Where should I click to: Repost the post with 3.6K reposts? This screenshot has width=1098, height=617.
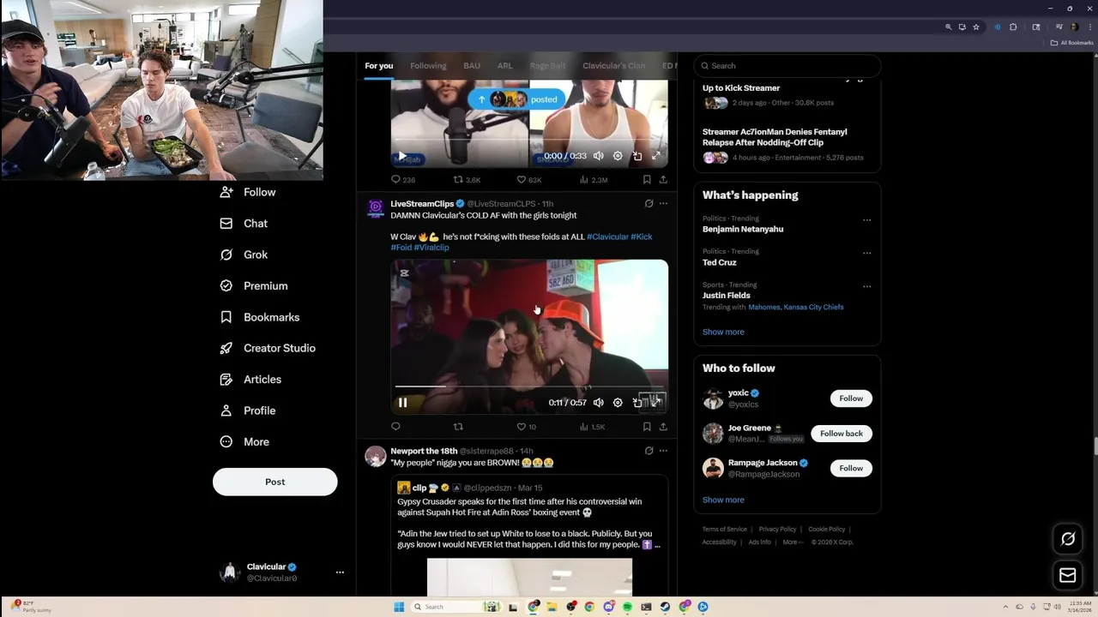pos(467,180)
